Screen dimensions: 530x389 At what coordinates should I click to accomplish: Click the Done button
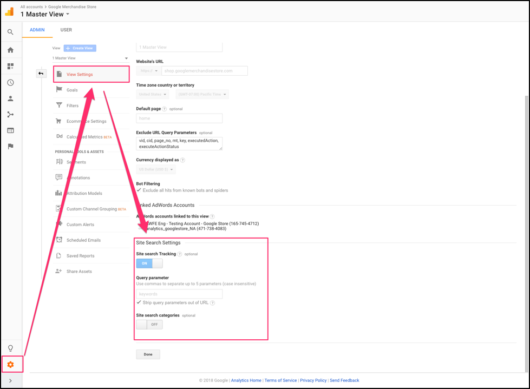tap(148, 354)
